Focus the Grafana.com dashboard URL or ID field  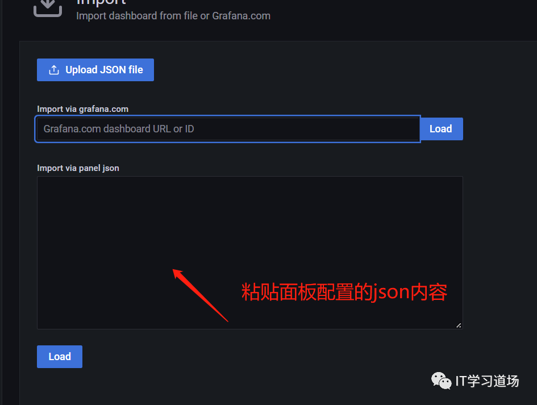228,129
